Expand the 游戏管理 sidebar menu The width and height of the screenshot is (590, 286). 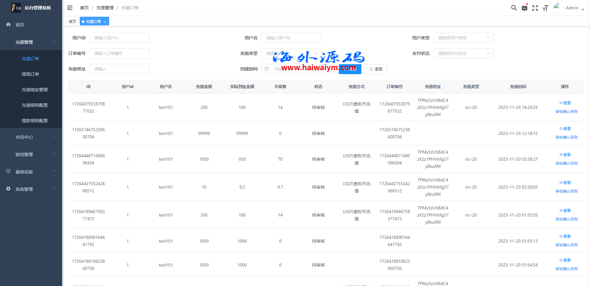point(31,154)
